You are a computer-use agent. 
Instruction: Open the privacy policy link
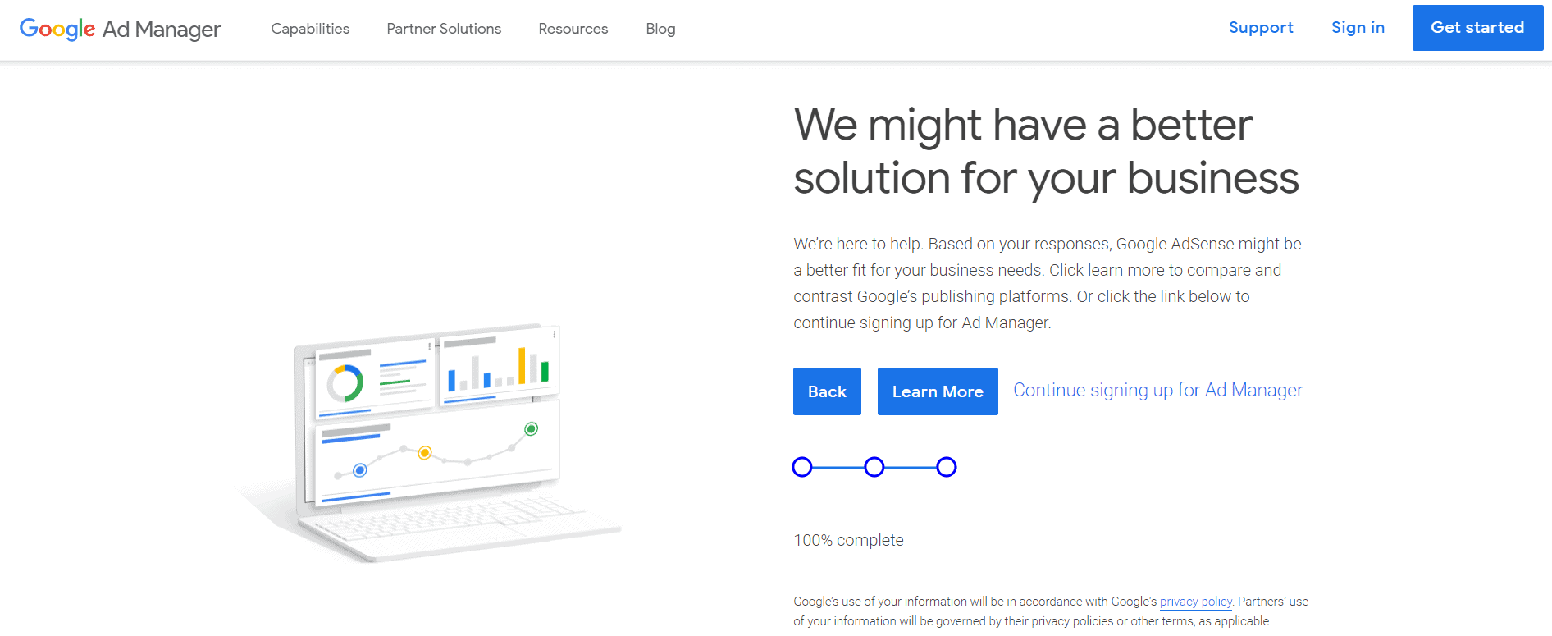point(1195,602)
